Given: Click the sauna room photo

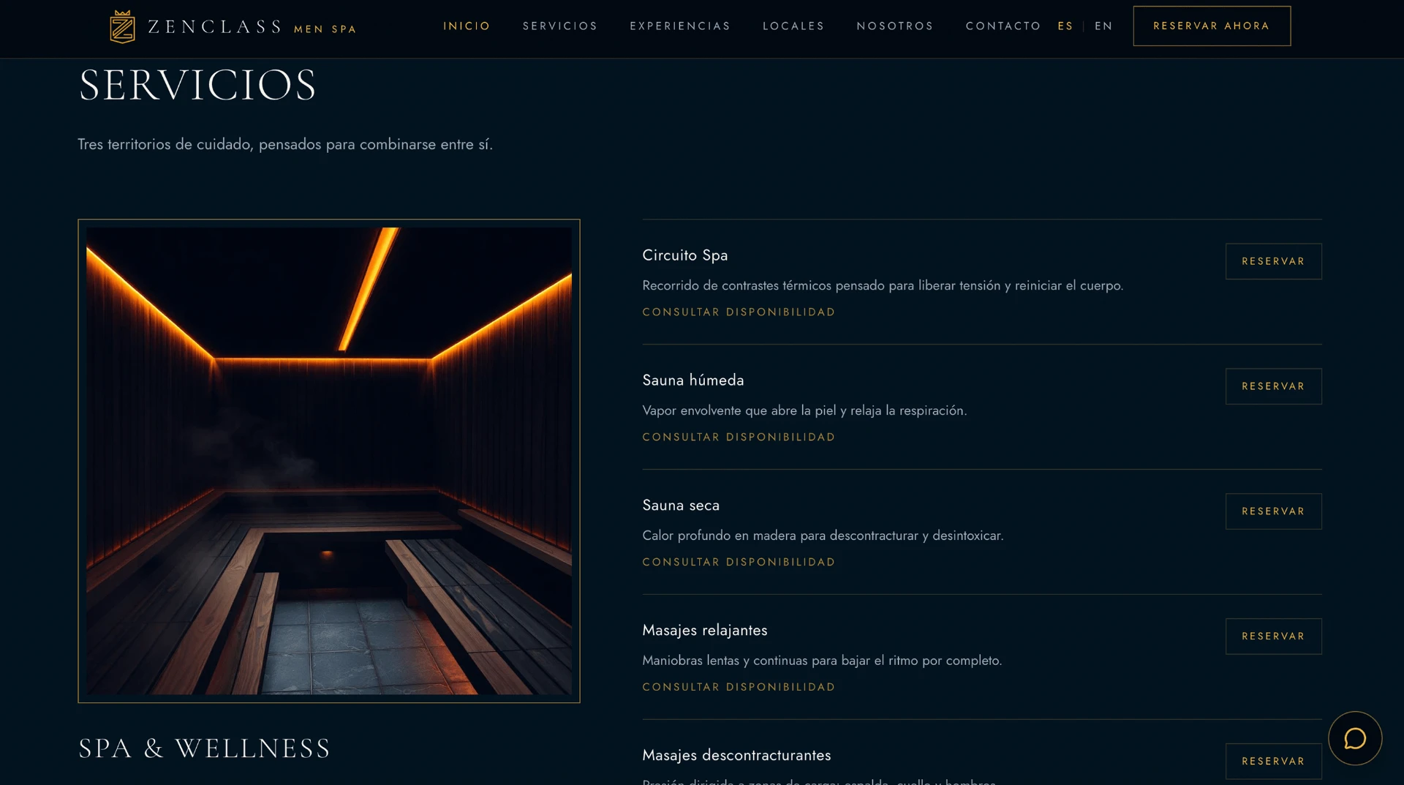Looking at the screenshot, I should 329,461.
